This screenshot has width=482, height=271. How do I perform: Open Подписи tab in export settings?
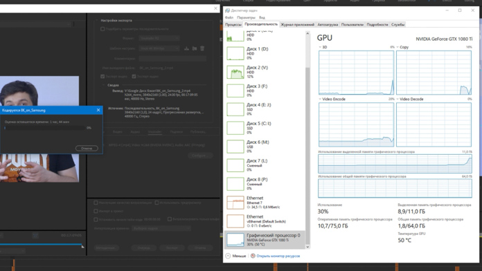(x=176, y=131)
